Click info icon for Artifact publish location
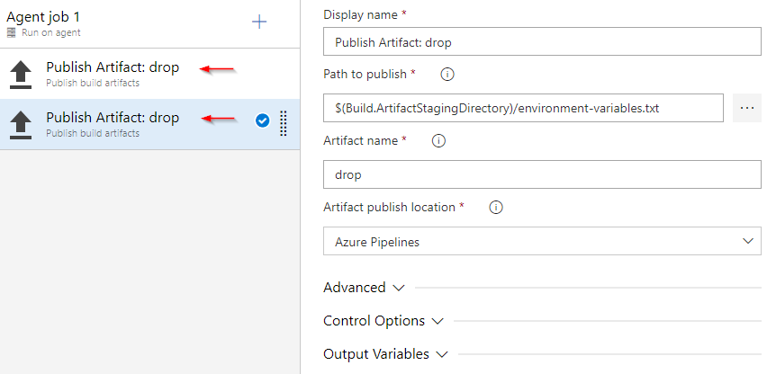This screenshot has width=776, height=374. [x=494, y=207]
